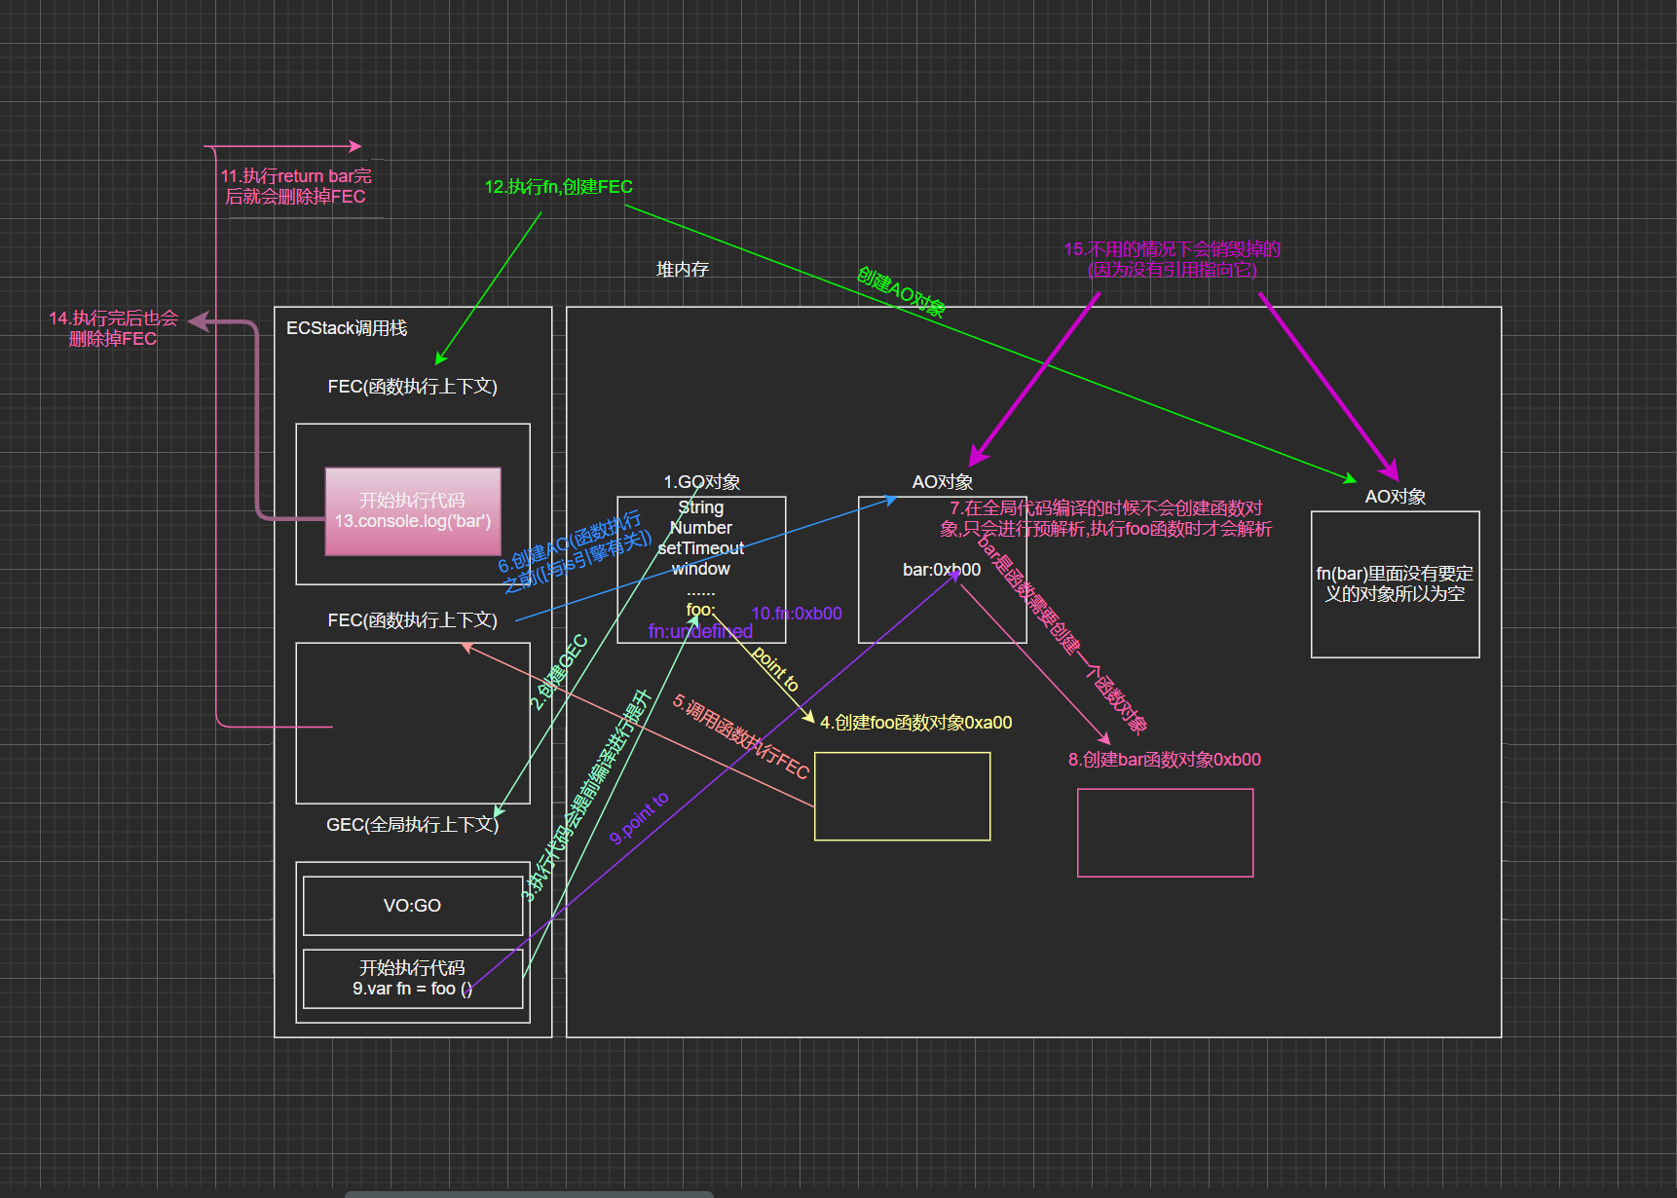Viewport: 1677px width, 1198px height.
Task: Select the '9.var fn = foo ()' box
Action: 412,979
